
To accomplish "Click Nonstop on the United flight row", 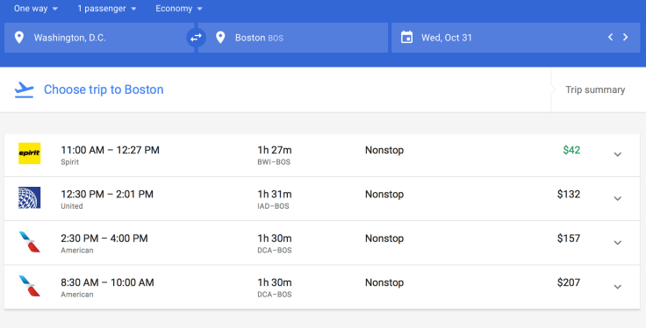I will pos(384,194).
